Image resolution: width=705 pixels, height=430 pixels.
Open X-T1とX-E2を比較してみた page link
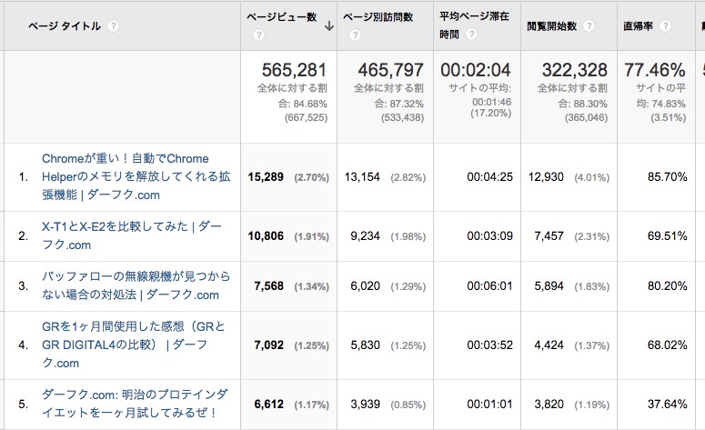coord(132,235)
